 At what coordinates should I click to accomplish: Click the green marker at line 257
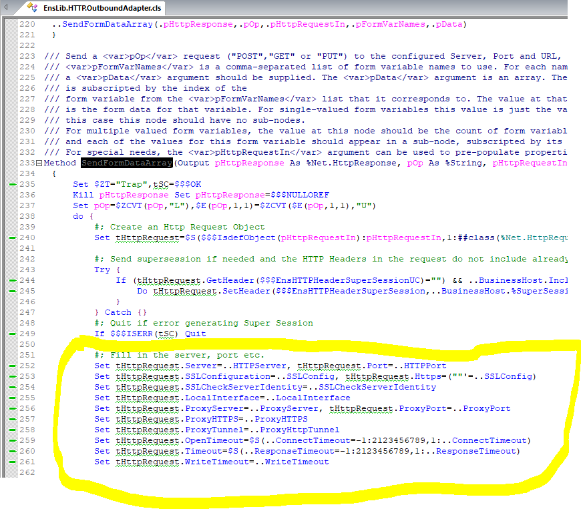13,420
